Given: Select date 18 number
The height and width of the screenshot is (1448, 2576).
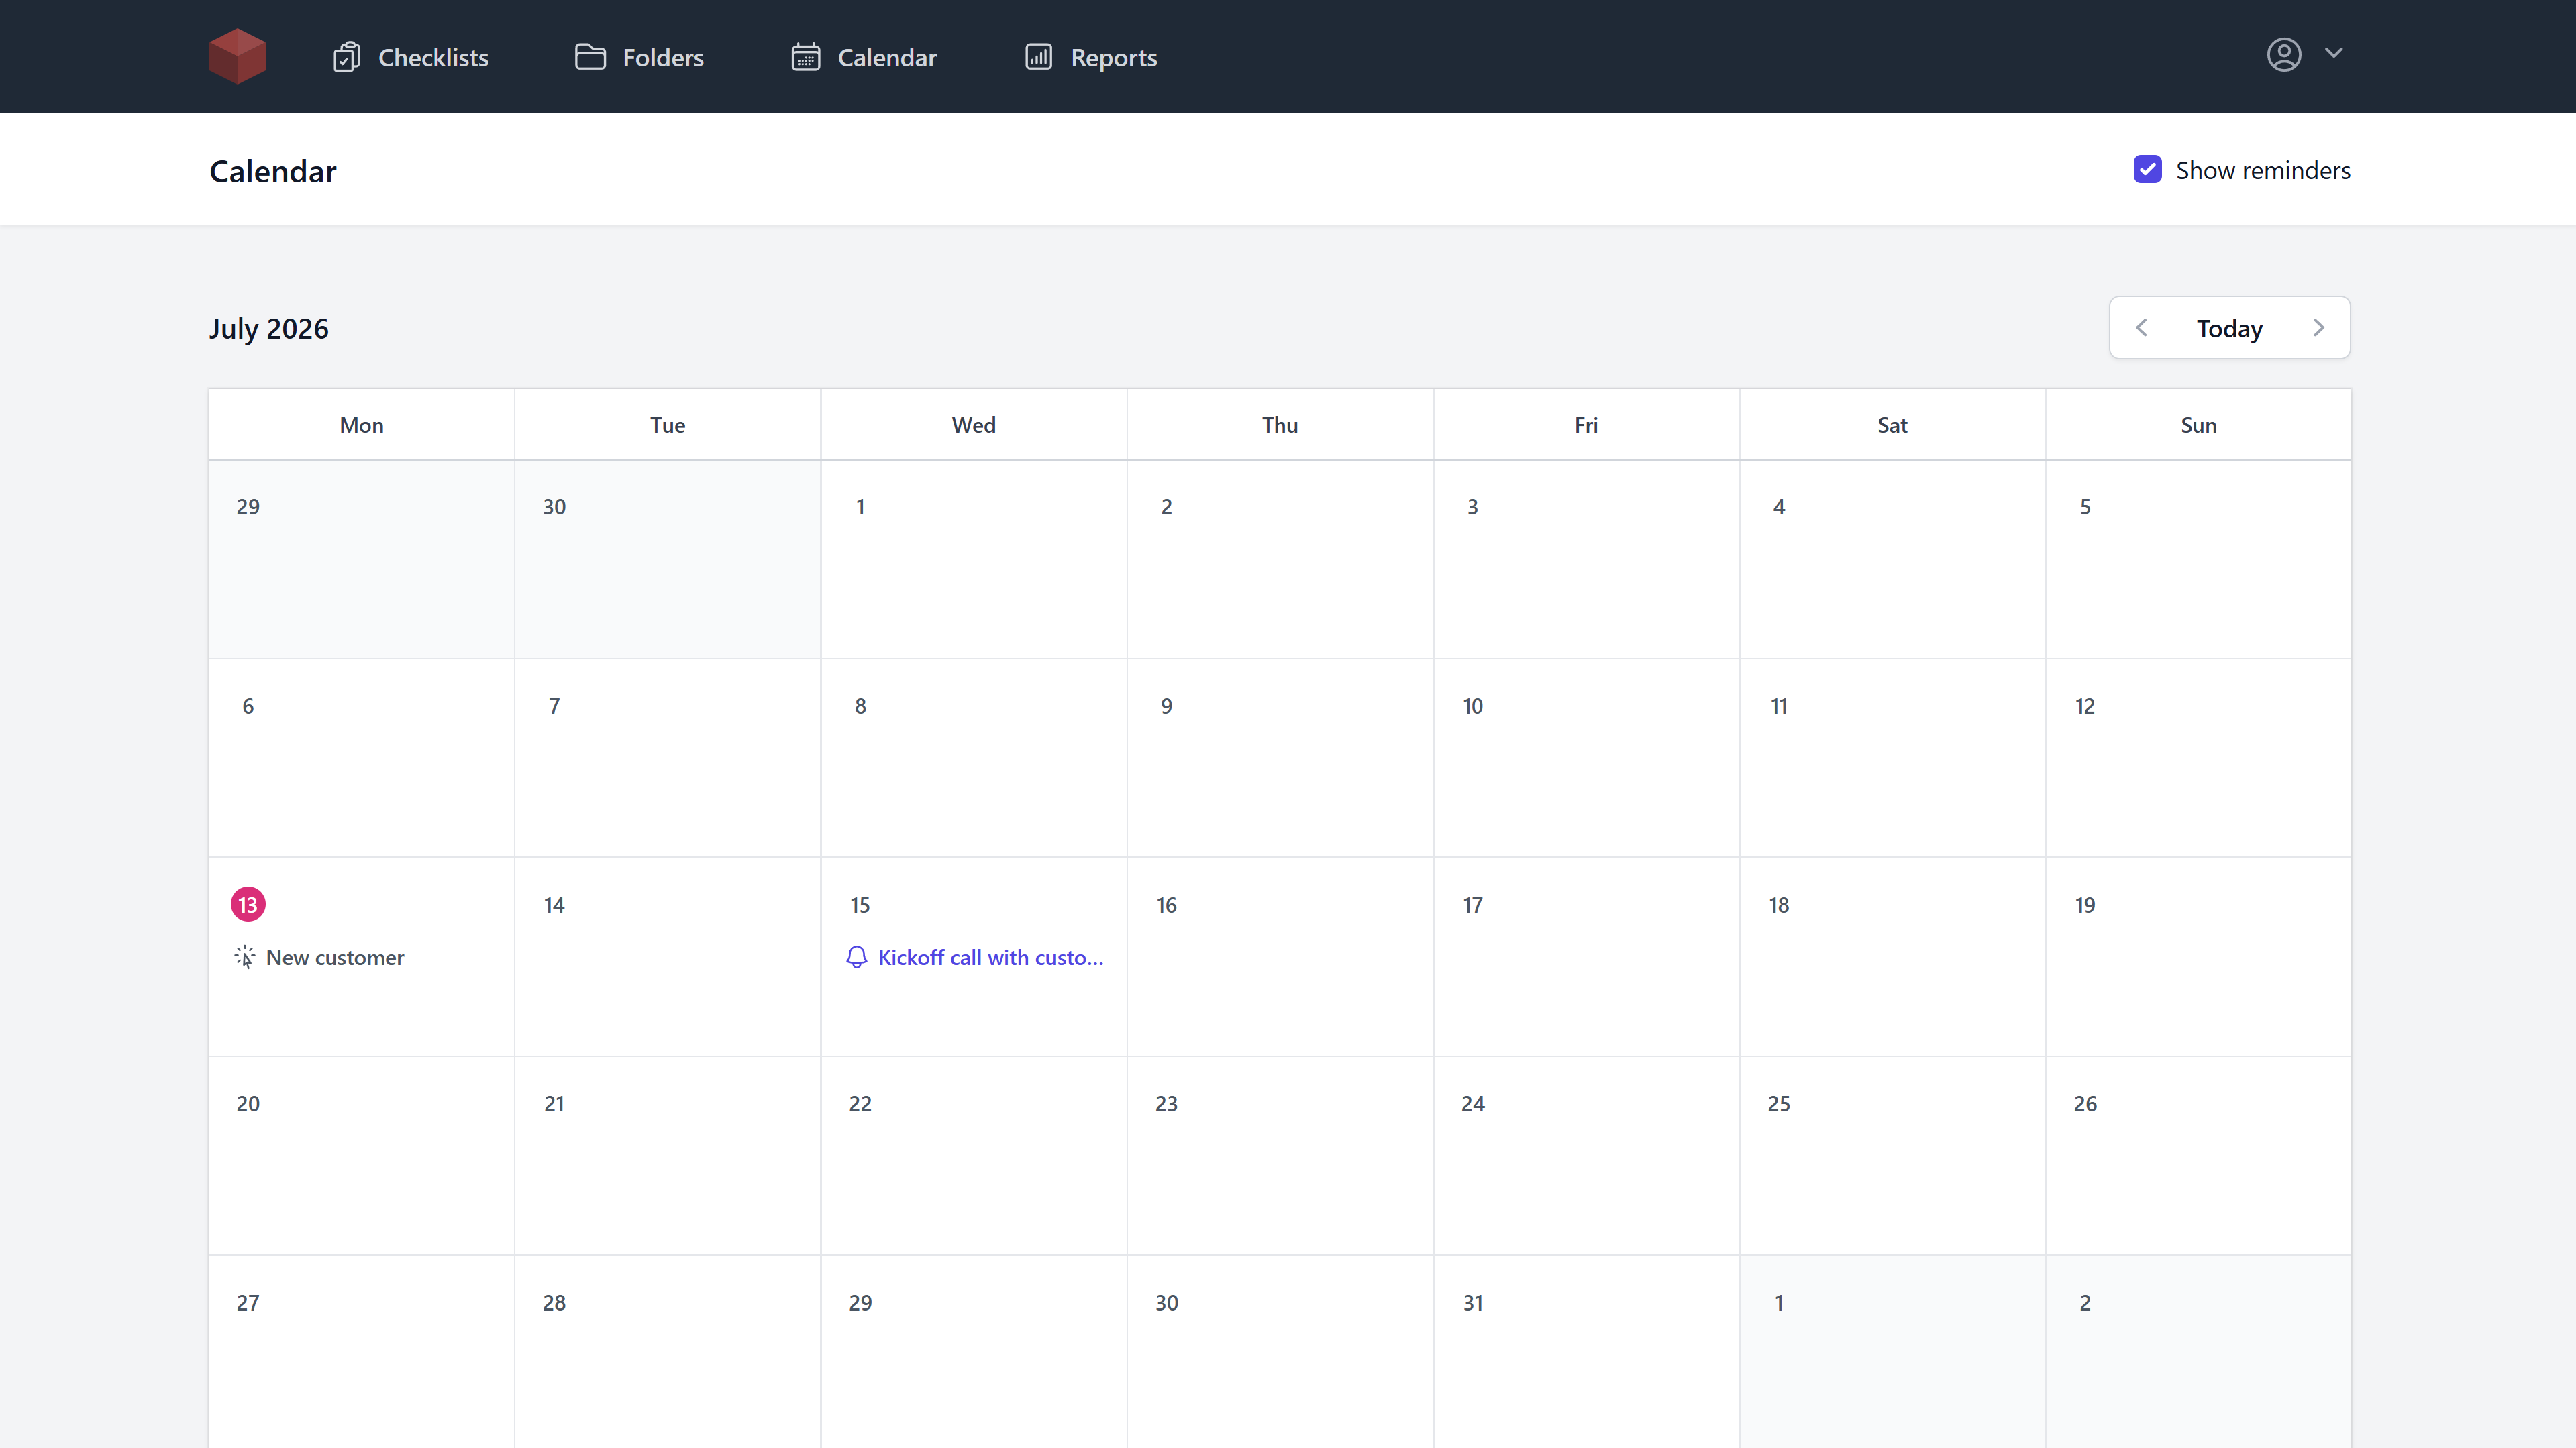Looking at the screenshot, I should pyautogui.click(x=1779, y=905).
